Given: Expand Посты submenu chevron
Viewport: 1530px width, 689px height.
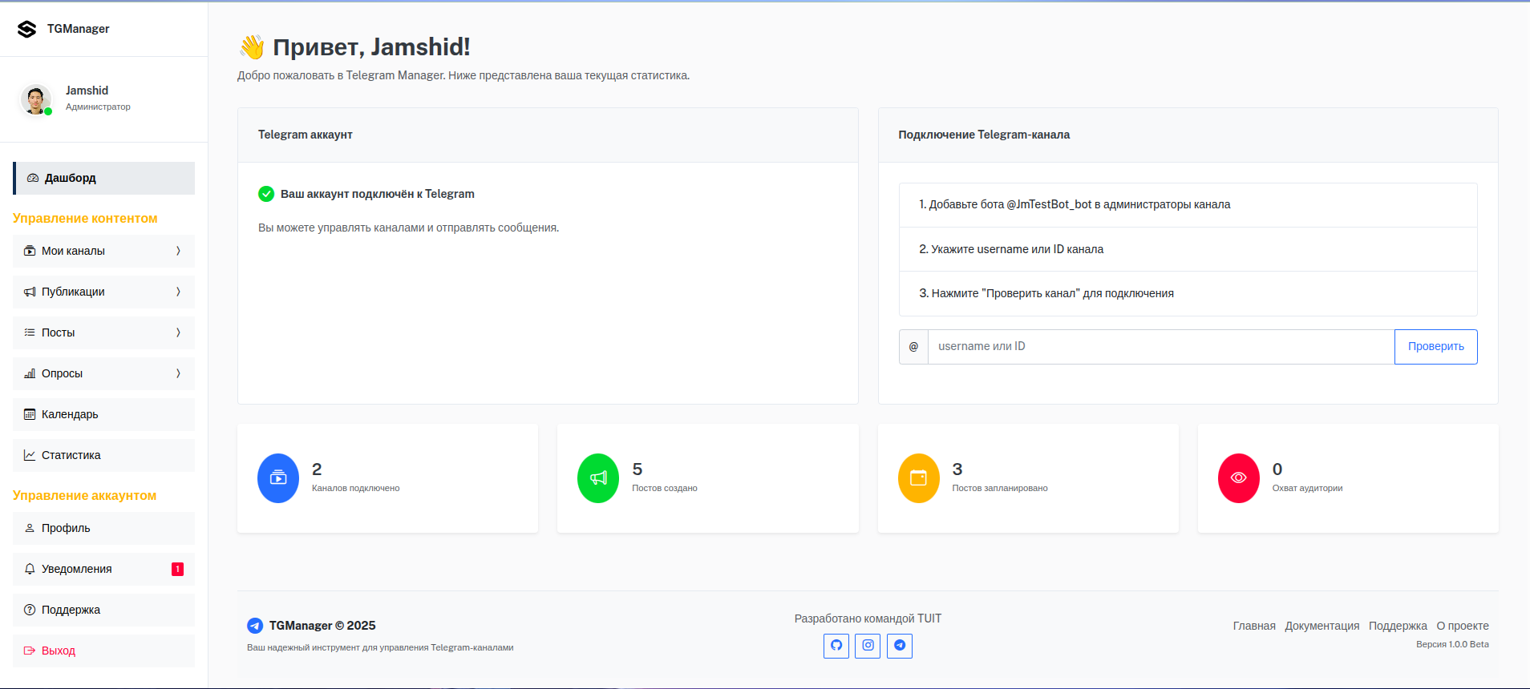Looking at the screenshot, I should click(178, 332).
